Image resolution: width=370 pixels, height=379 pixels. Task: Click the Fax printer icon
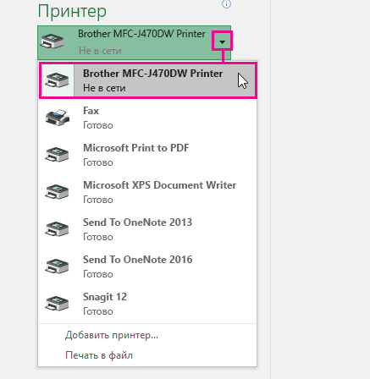coord(58,118)
